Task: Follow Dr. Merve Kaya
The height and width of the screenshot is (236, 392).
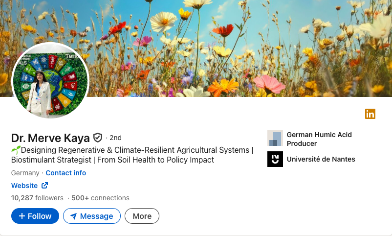Action: pyautogui.click(x=35, y=216)
